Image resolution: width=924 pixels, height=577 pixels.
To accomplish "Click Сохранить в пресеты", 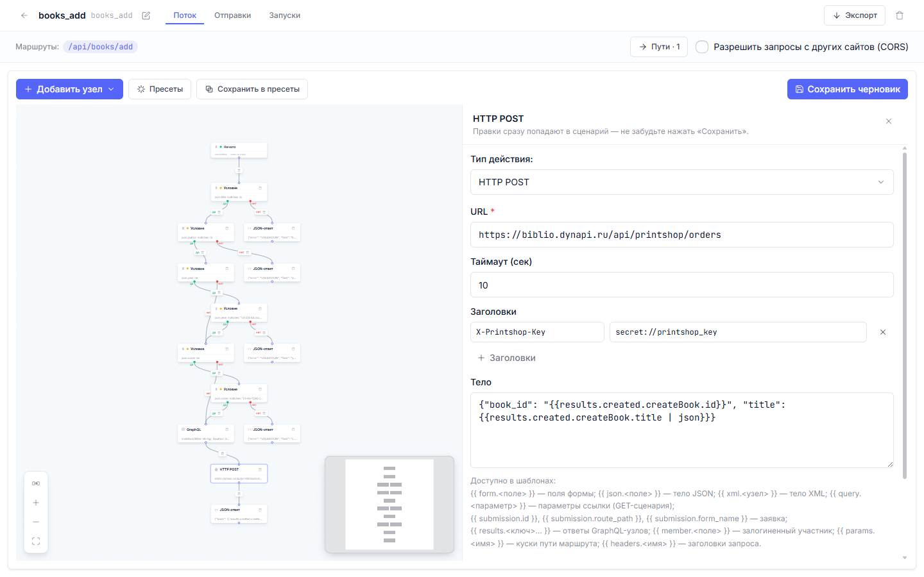I will [x=252, y=89].
